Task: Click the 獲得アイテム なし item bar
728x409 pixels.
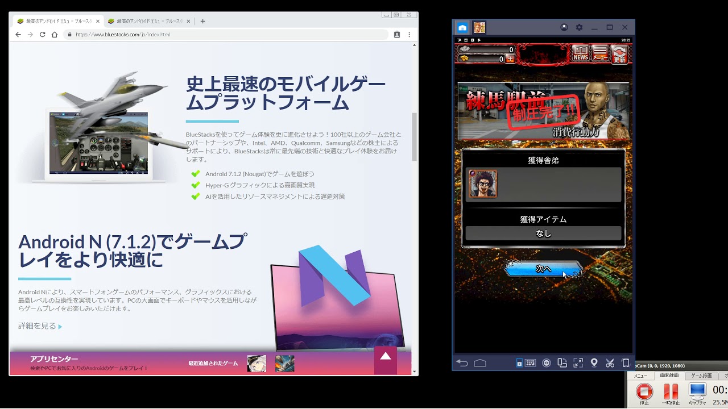Action: click(543, 233)
